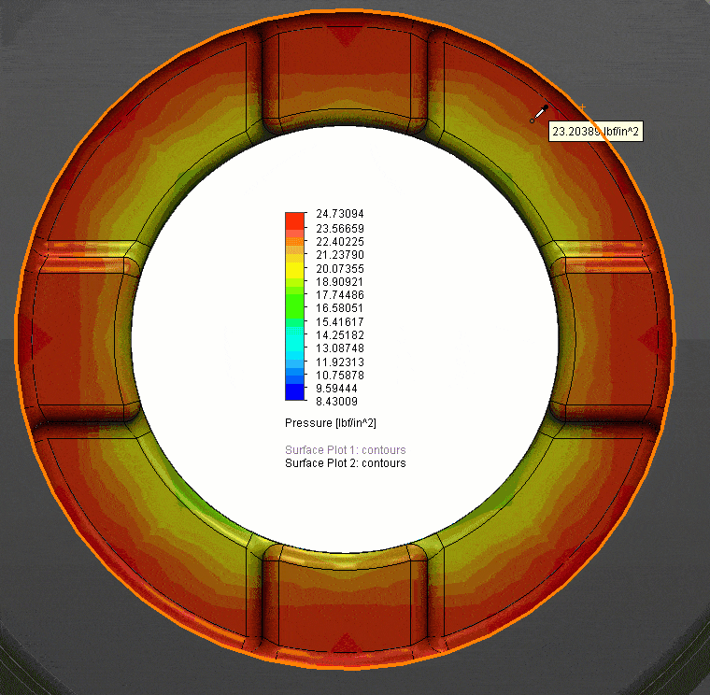
Task: Click the Pressure [lbf/in^2] legend title
Action: (x=330, y=422)
